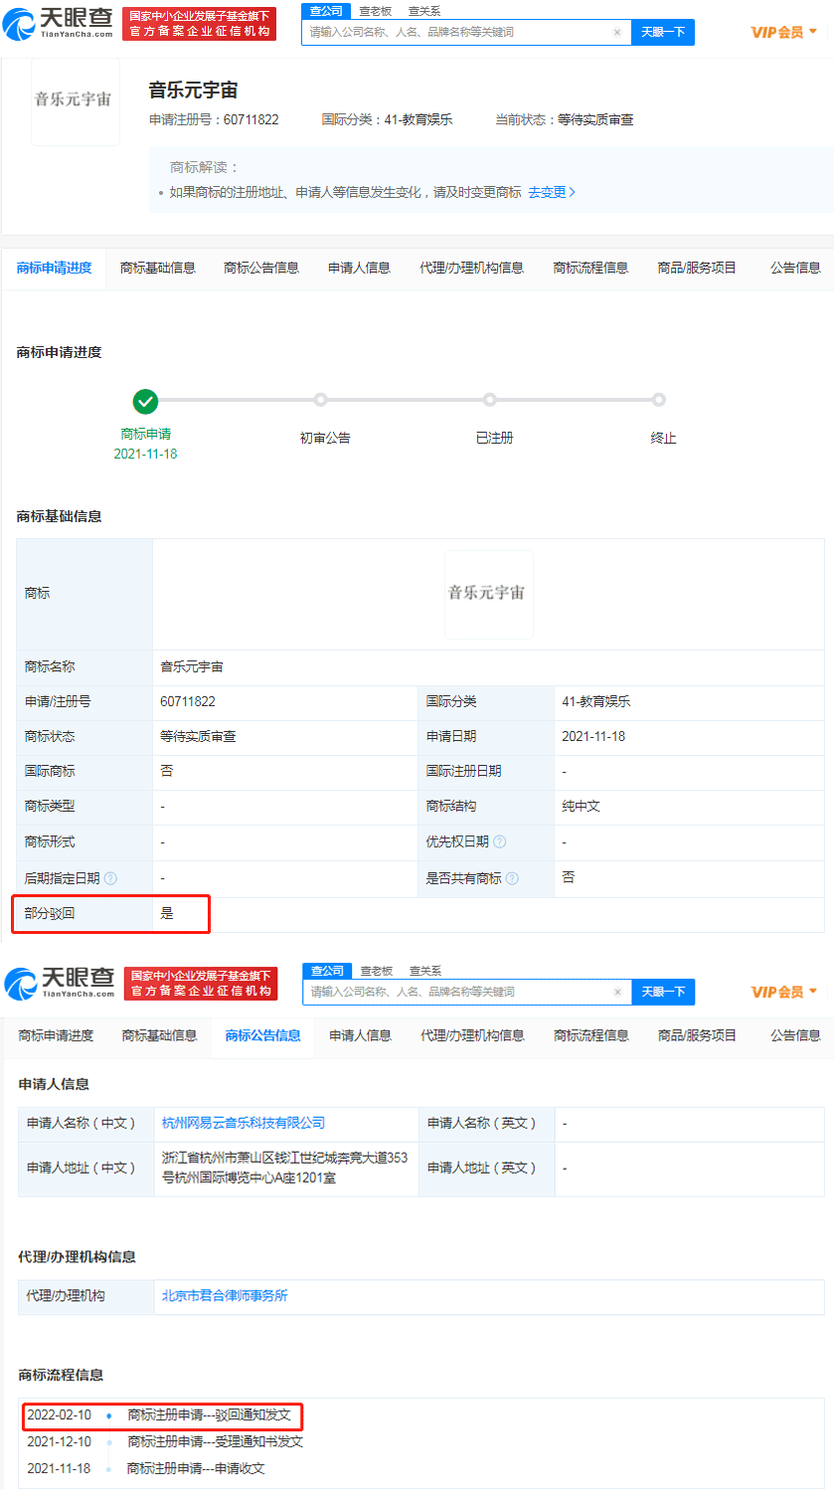Open 公告信息 in the tab bar with 商标申请进度 selected

[795, 268]
